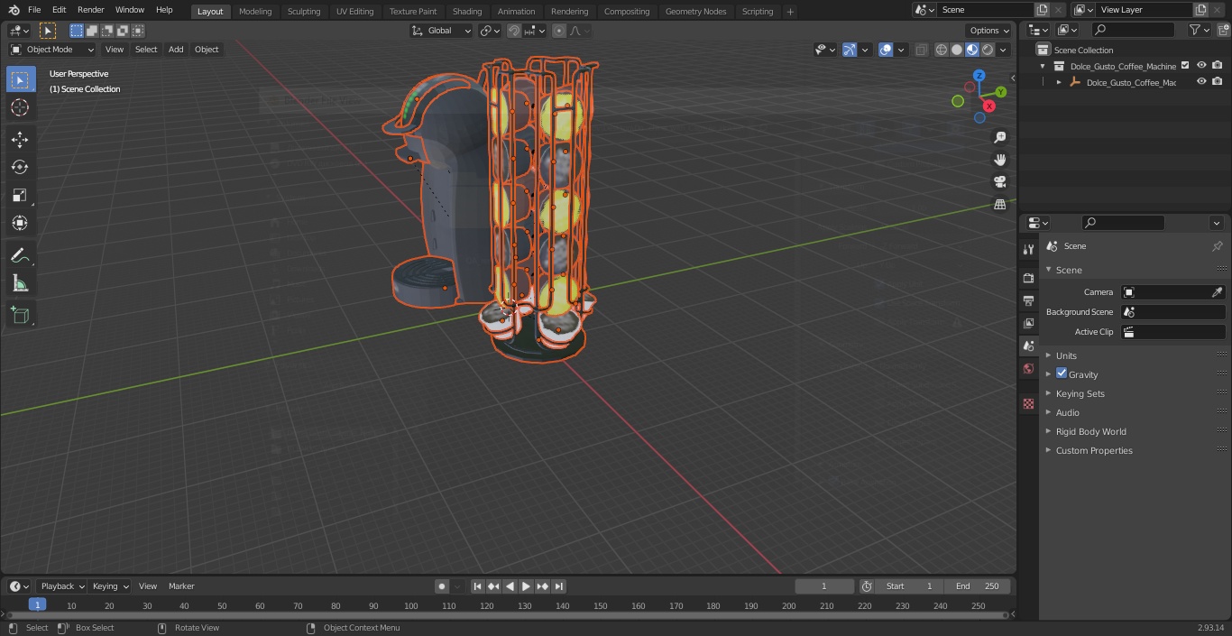Click the current frame field showing 1
Screen dimensions: 1232x636
point(824,586)
